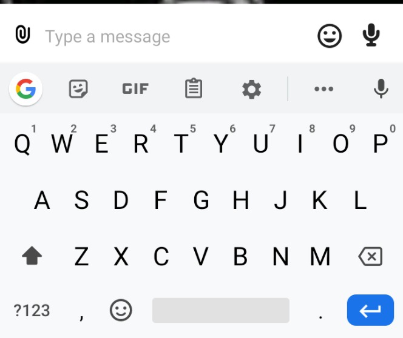Open Google search from keyboard toolbar
The height and width of the screenshot is (338, 403).
tap(25, 89)
